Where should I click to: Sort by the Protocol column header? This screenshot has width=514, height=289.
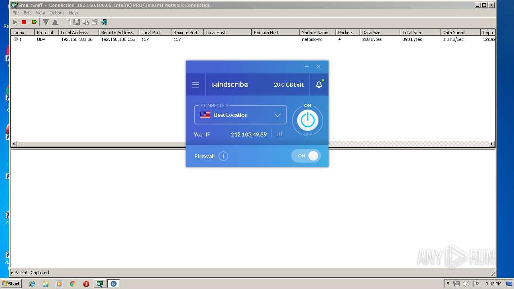click(x=47, y=33)
